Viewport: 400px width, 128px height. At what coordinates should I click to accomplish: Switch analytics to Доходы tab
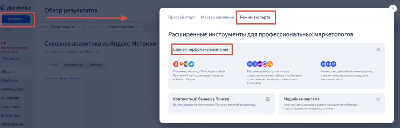coord(96,65)
